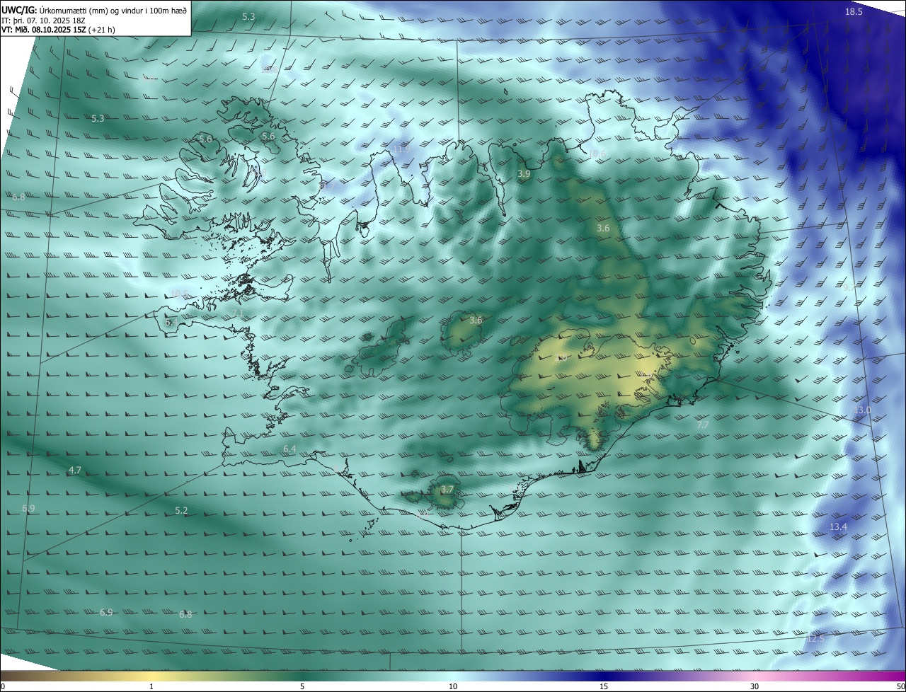Viewport: 906px width, 692px height.
Task: Click the 5.2 value label on the map
Action: (181, 510)
